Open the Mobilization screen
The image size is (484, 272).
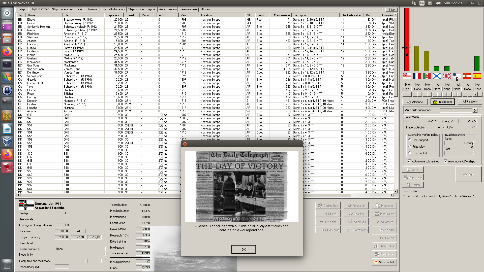point(384,214)
